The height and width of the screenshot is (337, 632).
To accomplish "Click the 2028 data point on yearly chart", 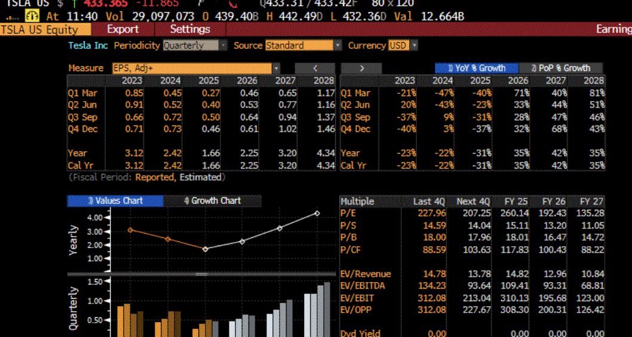I will point(317,213).
